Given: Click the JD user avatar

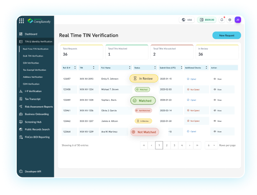Looking at the screenshot, I should click(x=238, y=20).
